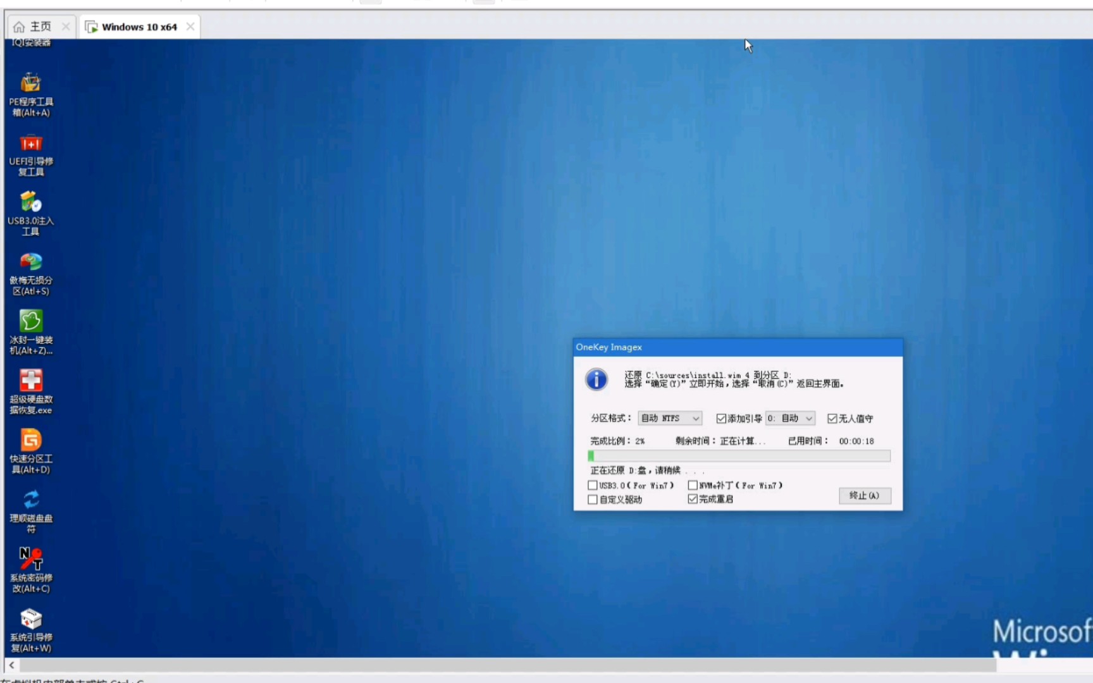
Task: Click the VM icon on Windows 10 x64 tab
Action: (92, 27)
